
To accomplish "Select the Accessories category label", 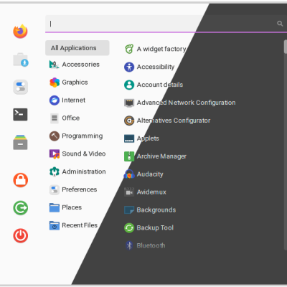I will click(x=80, y=65).
